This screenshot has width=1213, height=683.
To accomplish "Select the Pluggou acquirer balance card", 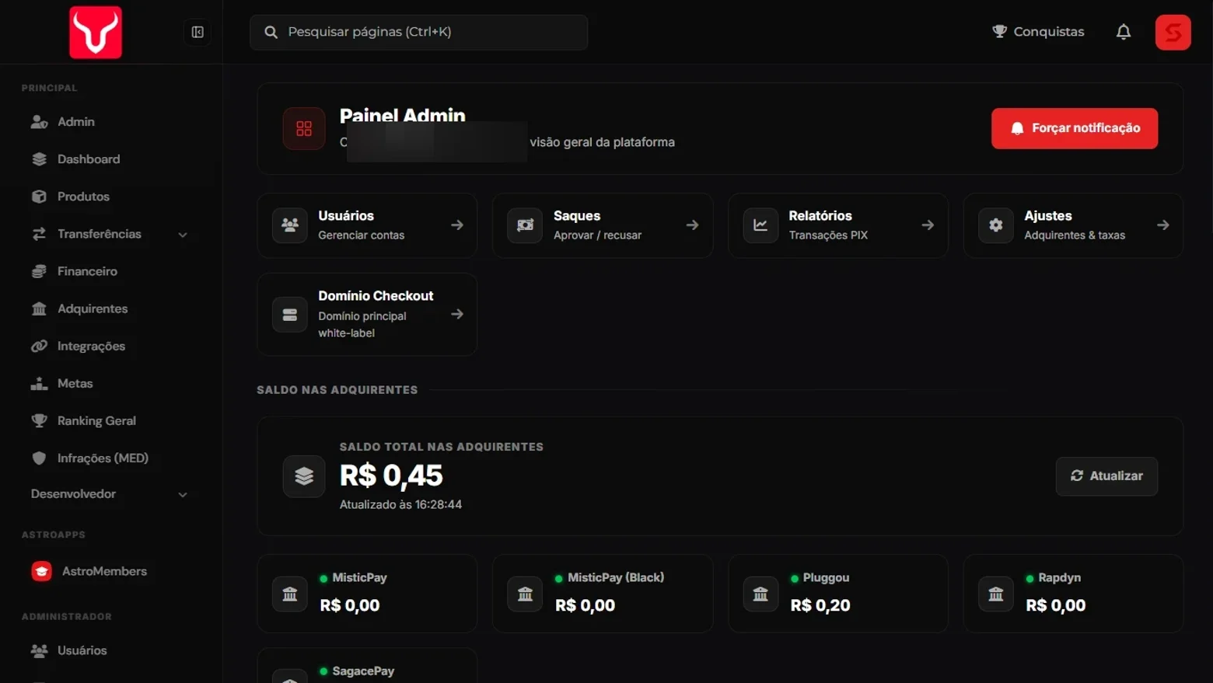I will click(x=837, y=593).
